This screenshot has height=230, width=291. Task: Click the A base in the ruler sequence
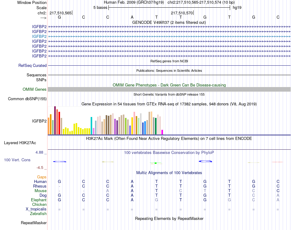pos(132,17)
